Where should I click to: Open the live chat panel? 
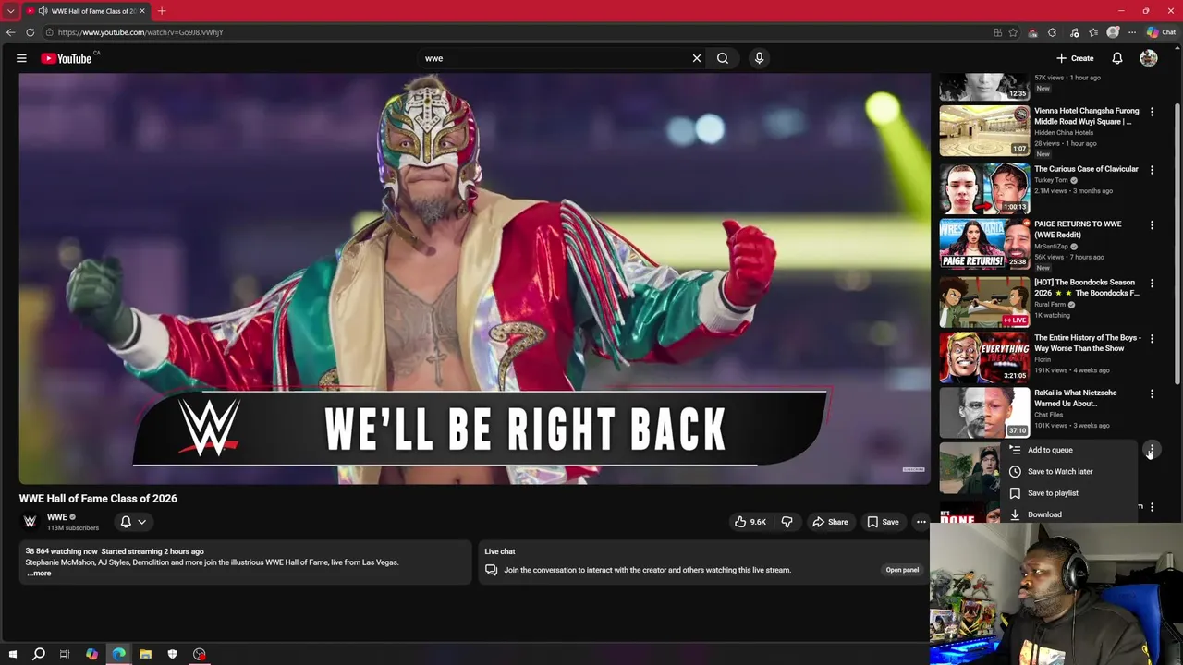click(902, 570)
